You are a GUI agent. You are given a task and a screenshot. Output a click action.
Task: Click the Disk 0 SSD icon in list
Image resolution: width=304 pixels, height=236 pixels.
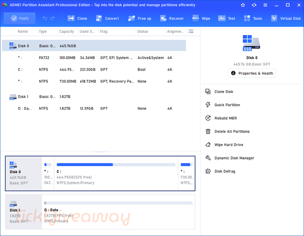pos(13,46)
